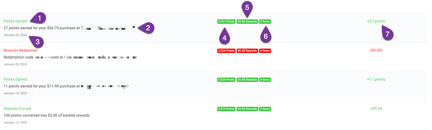Click annotation marker number 1
Image resolution: width=432 pixels, height=130 pixels.
(39, 18)
